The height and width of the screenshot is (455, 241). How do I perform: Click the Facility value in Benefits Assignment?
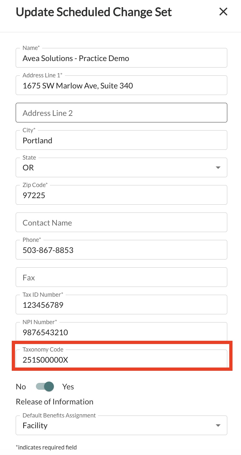point(35,426)
